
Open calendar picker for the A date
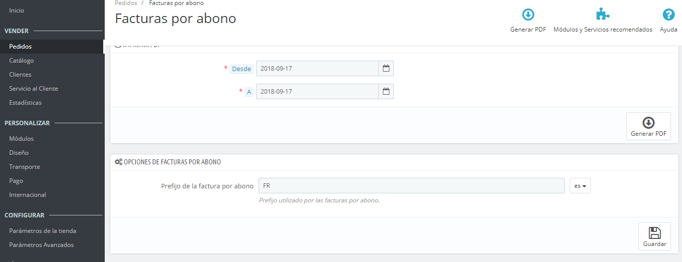[x=386, y=91]
